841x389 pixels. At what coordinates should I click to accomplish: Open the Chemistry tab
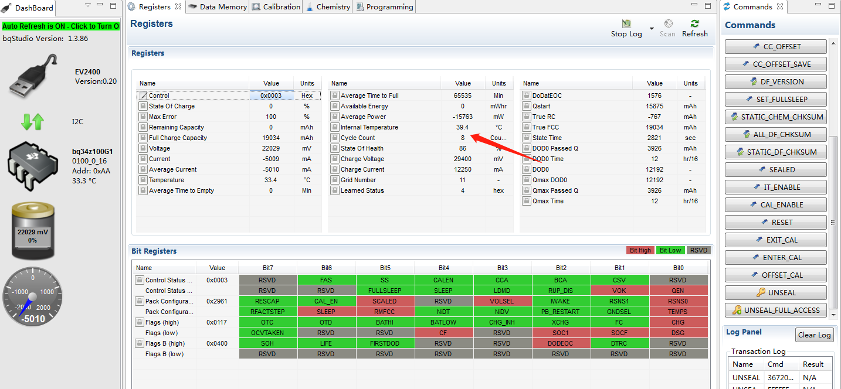(x=328, y=7)
